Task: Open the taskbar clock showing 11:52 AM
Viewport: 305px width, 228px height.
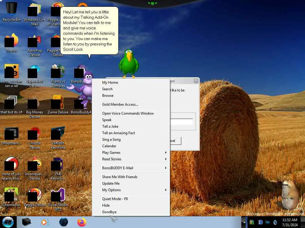Action: click(290, 222)
